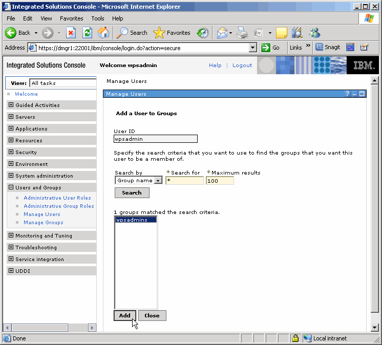This screenshot has height=345, width=382.
Task: Click the Logout link
Action: [x=242, y=66]
